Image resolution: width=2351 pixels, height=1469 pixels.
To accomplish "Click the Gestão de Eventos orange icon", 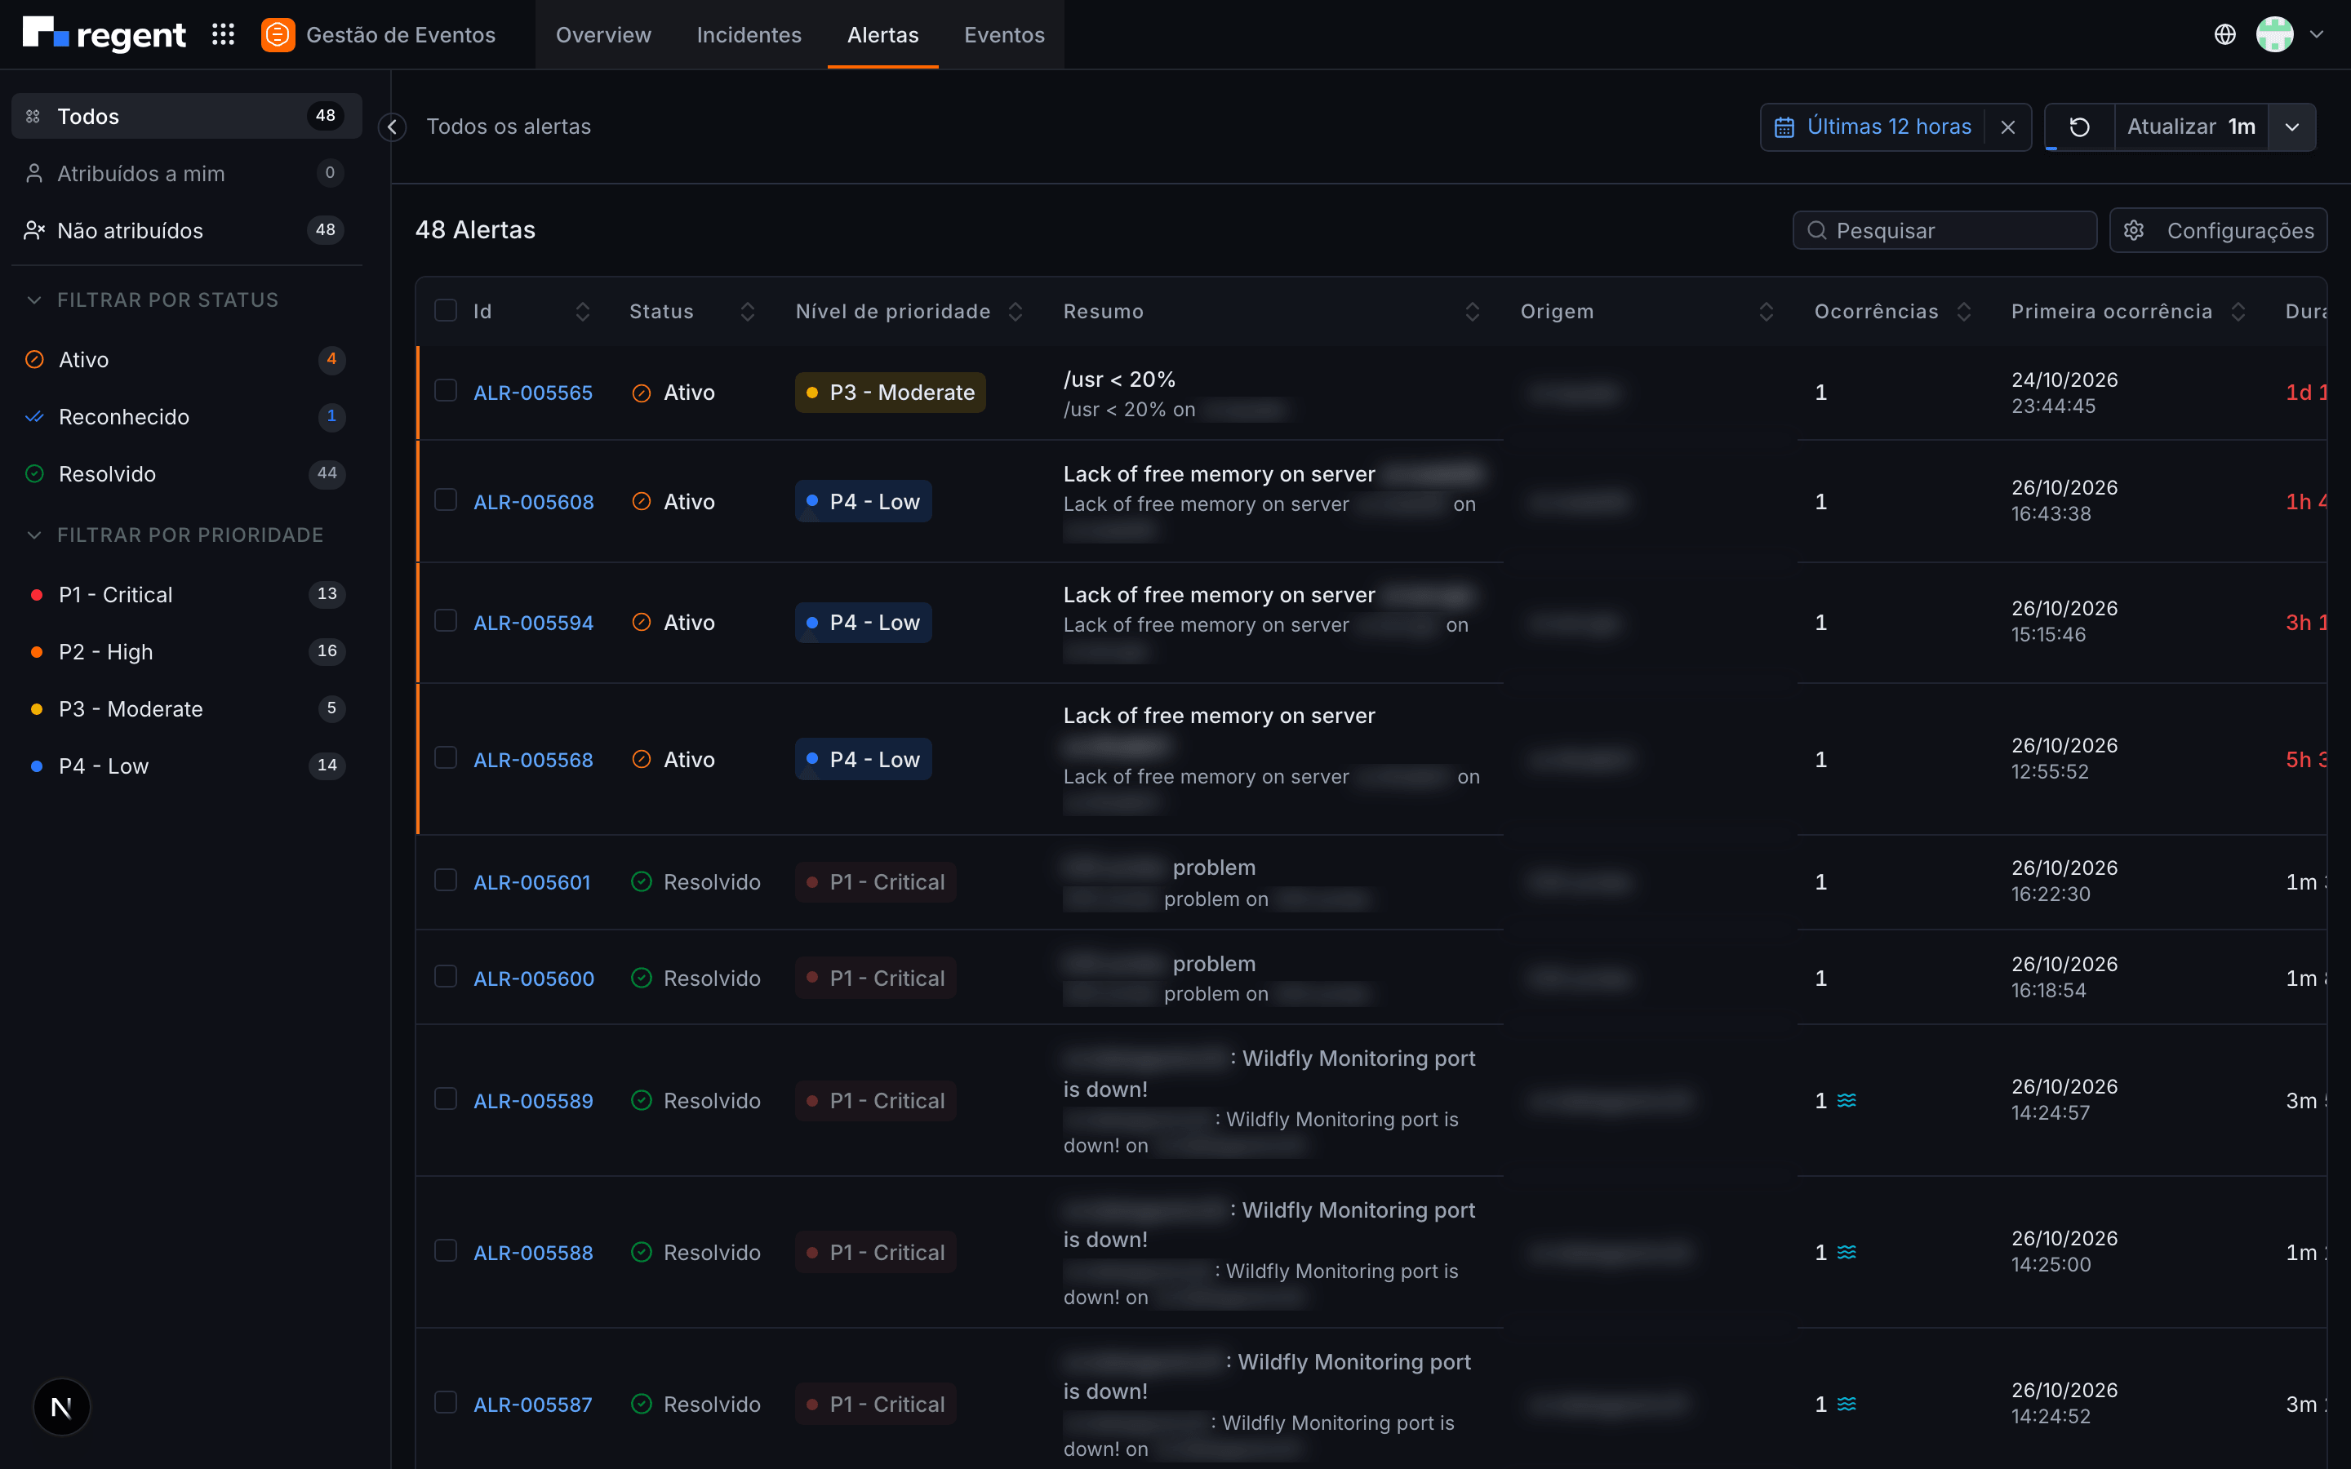I will [278, 35].
